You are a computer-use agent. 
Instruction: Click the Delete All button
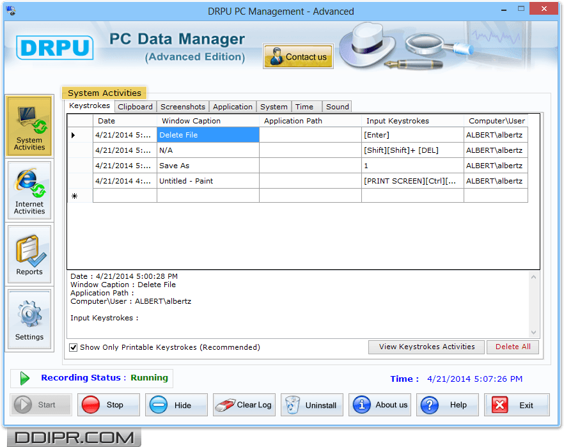click(513, 347)
